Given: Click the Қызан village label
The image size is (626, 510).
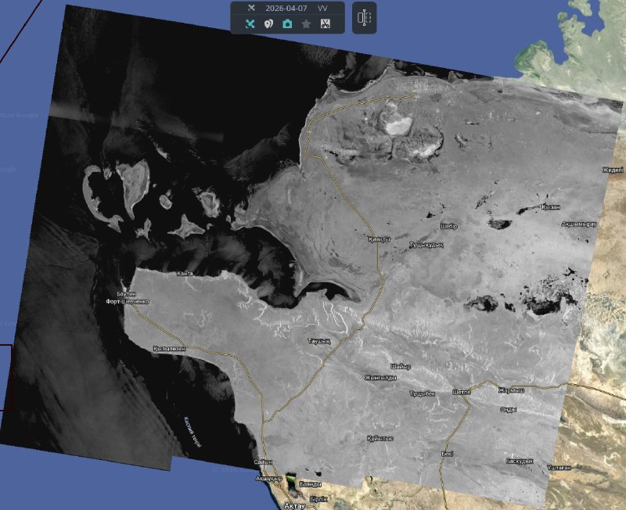Looking at the screenshot, I should pyautogui.click(x=550, y=207).
